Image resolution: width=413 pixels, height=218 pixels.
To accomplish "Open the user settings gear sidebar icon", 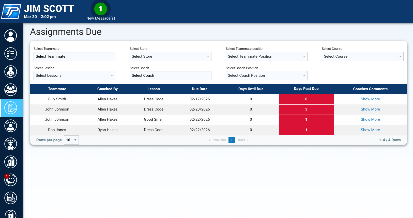I will 11,72.
